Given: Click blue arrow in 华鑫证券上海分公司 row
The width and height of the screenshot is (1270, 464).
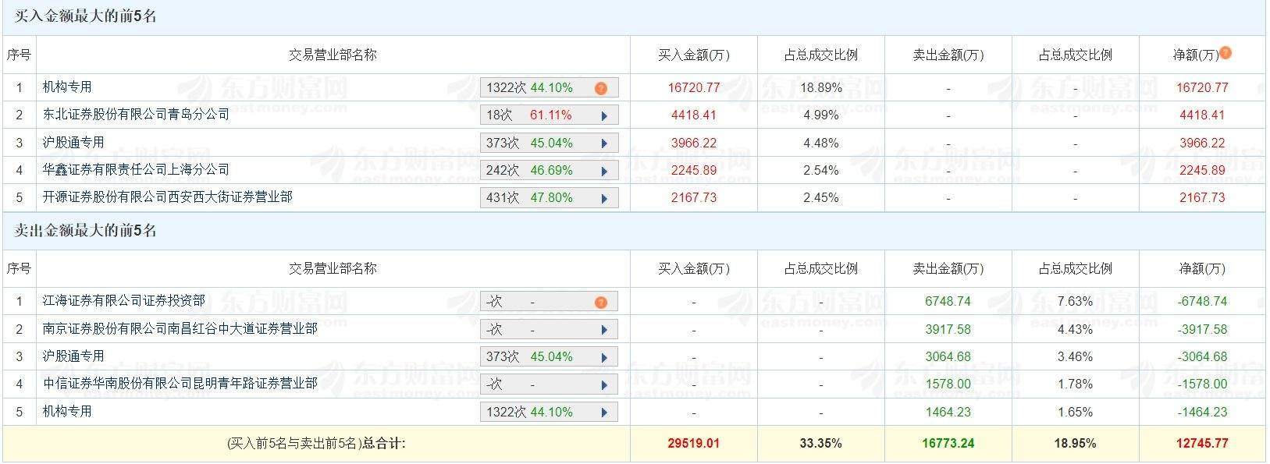Looking at the screenshot, I should coord(604,171).
